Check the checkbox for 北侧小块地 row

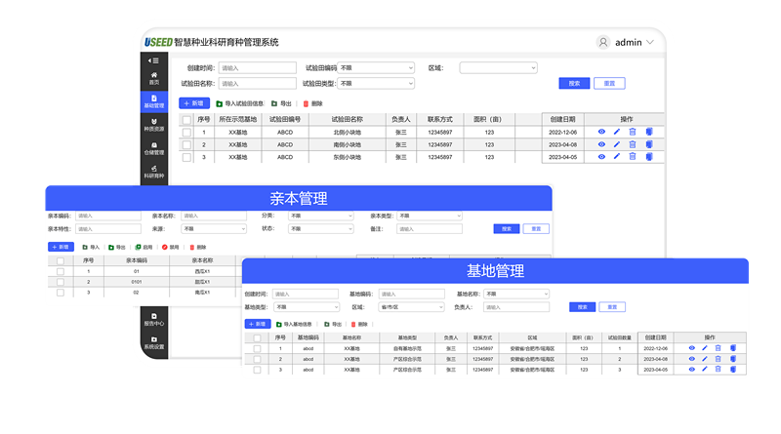(186, 132)
